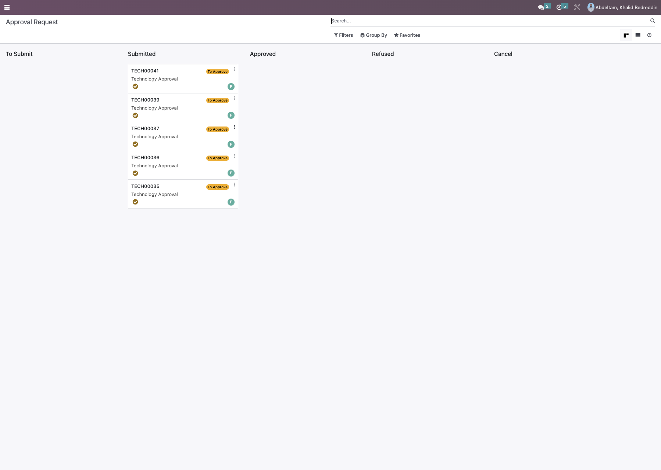Viewport: 661px width, 470px height.
Task: Click the search magnifier icon
Action: [653, 21]
